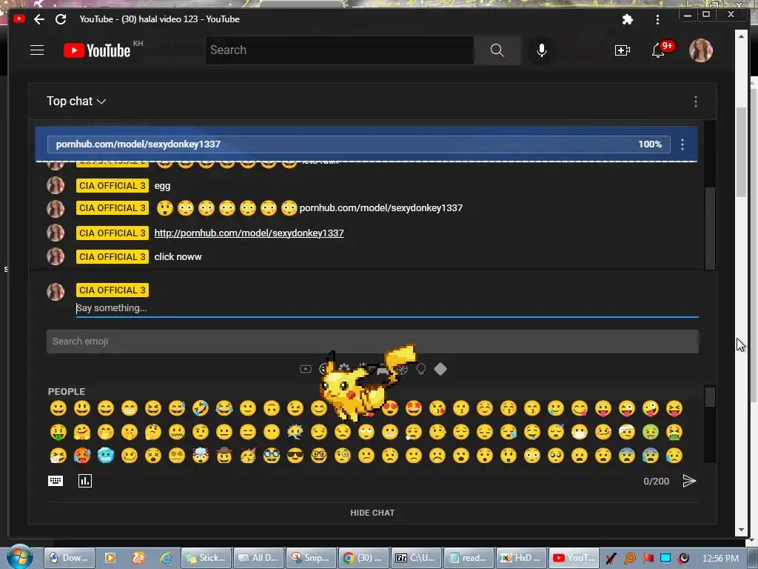Click the emoji list scrollbar thumb
The width and height of the screenshot is (758, 569).
(x=710, y=397)
